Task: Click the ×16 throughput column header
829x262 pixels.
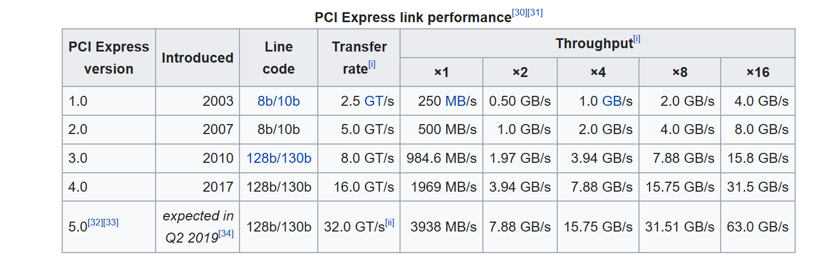Action: click(x=757, y=72)
